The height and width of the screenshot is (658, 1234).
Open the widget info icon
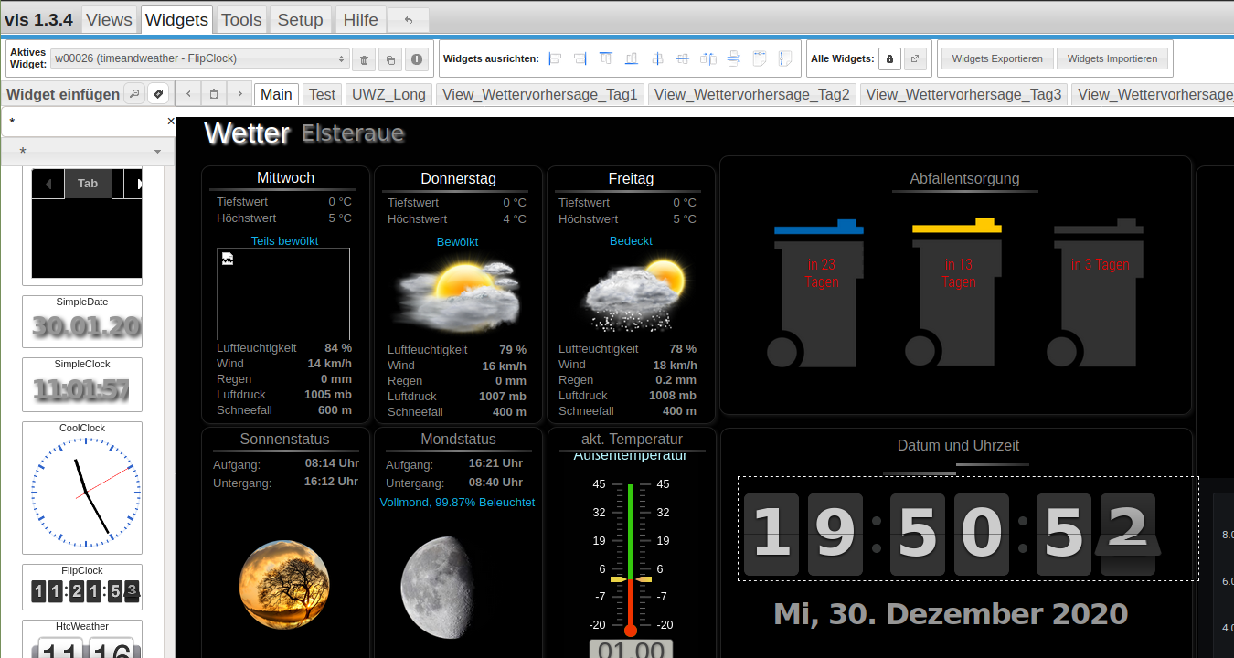click(417, 59)
